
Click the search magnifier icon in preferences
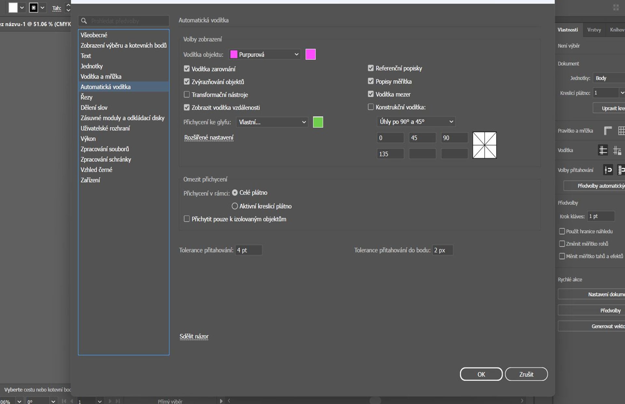pyautogui.click(x=84, y=21)
